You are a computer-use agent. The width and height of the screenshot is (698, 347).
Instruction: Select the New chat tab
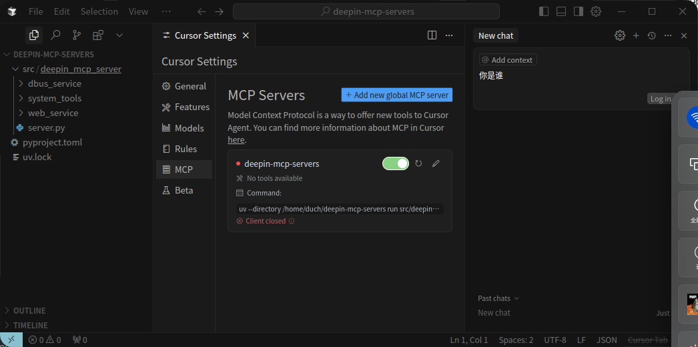(x=496, y=35)
